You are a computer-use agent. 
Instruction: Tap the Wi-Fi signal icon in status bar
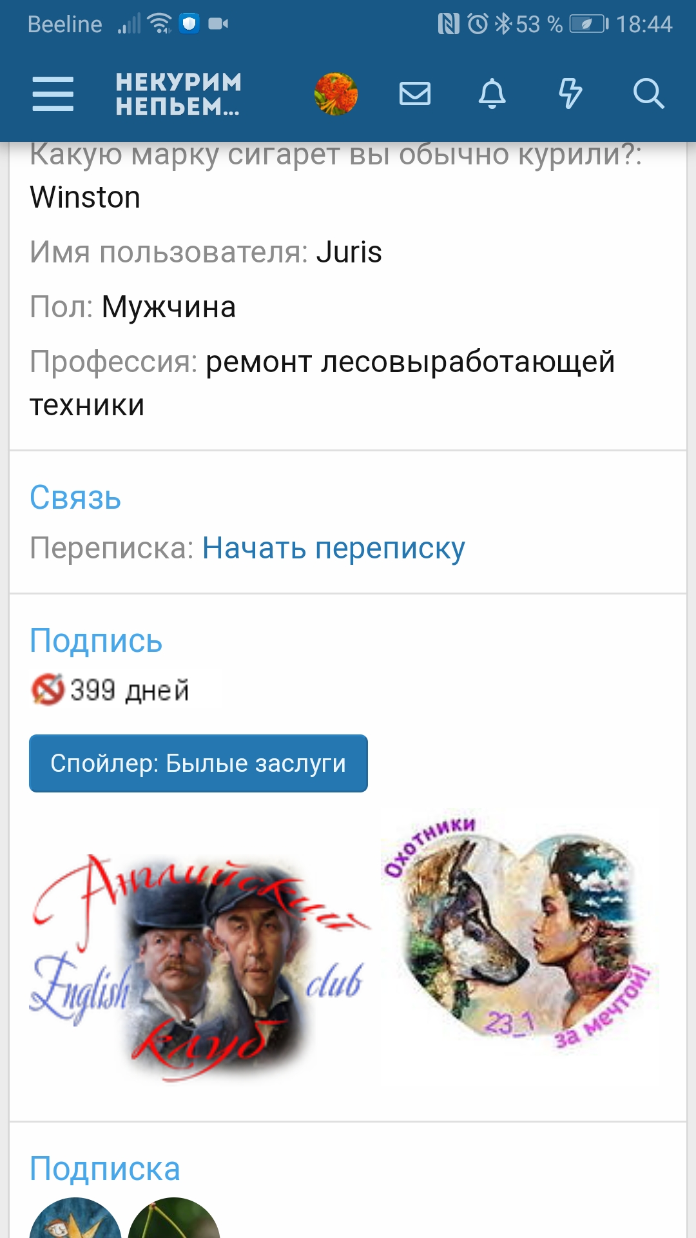point(159,24)
